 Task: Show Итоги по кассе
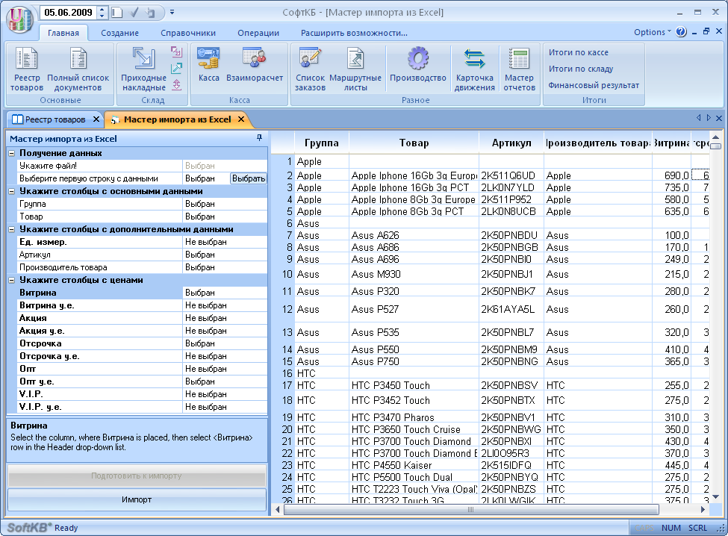(578, 52)
